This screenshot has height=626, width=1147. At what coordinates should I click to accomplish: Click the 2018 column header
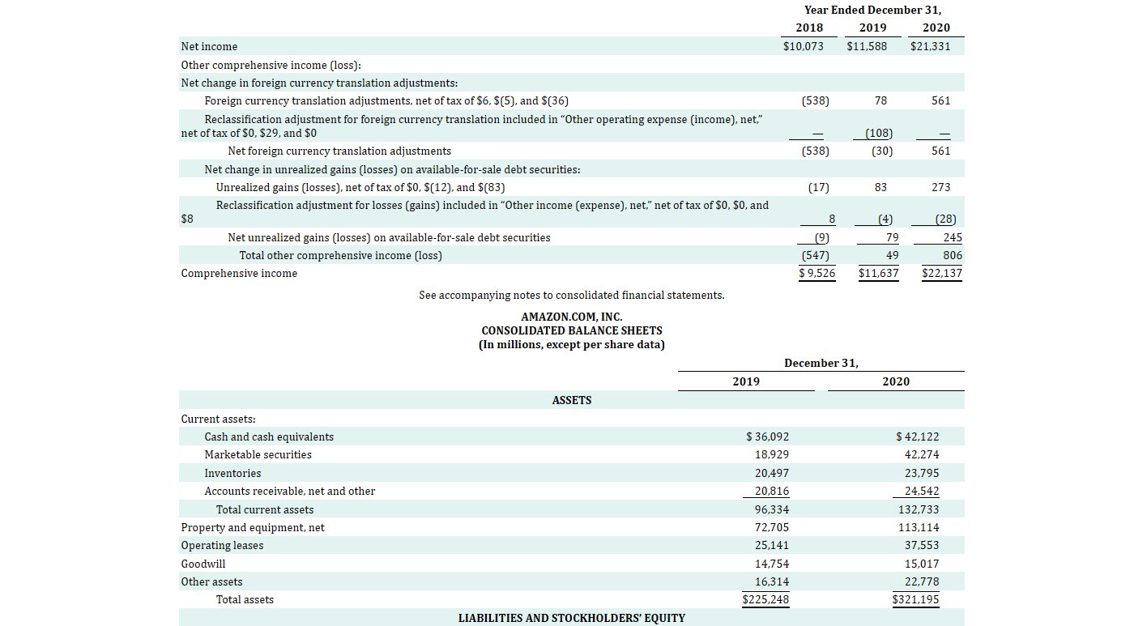pyautogui.click(x=808, y=28)
